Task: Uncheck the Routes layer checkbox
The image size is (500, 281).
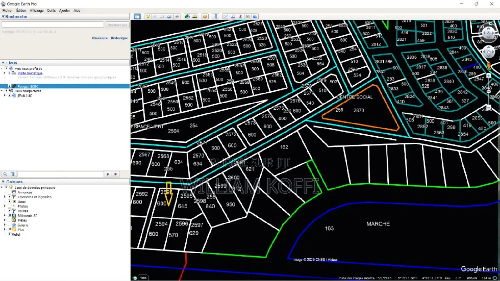Action: 10,211
